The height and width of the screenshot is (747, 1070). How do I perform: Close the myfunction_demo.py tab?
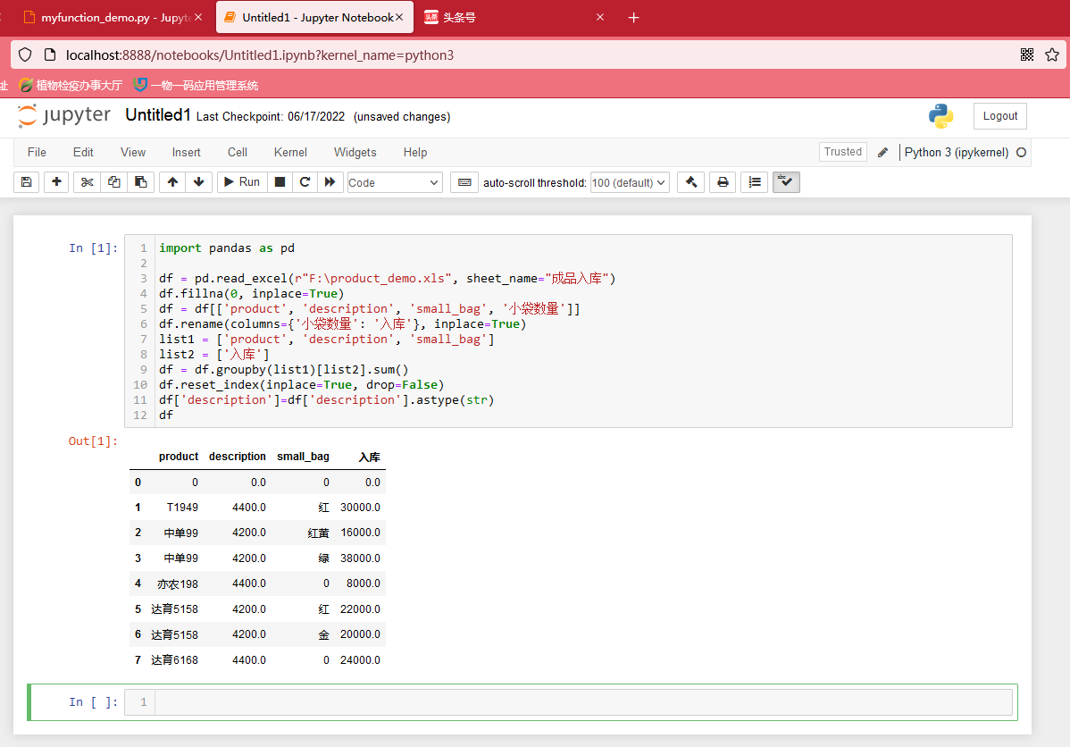pyautogui.click(x=198, y=17)
